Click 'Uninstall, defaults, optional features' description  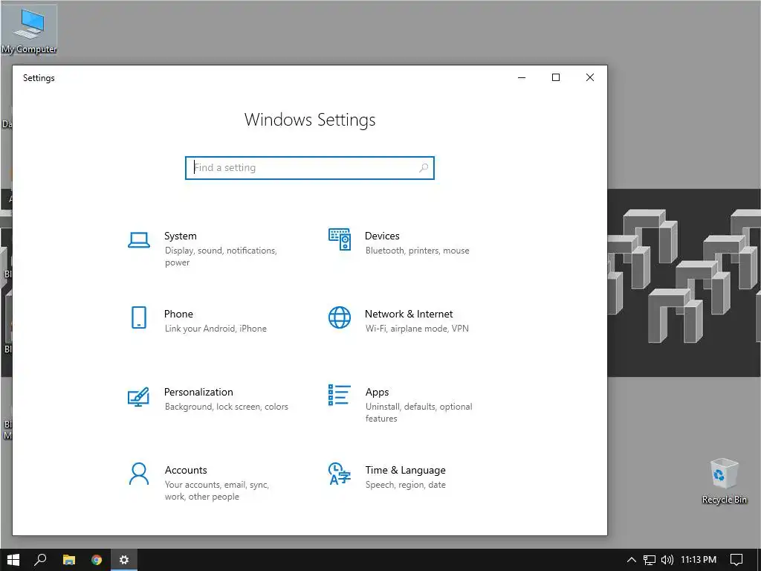pyautogui.click(x=419, y=413)
